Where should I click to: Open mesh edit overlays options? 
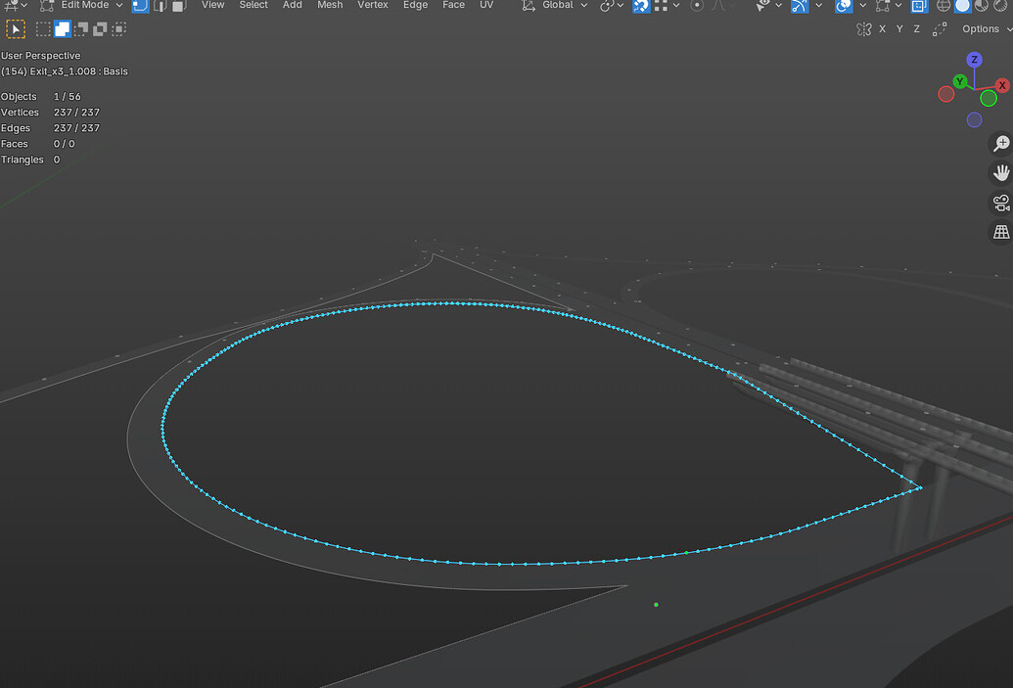tap(889, 6)
